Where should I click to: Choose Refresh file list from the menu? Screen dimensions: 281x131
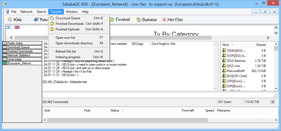pyautogui.click(x=79, y=51)
